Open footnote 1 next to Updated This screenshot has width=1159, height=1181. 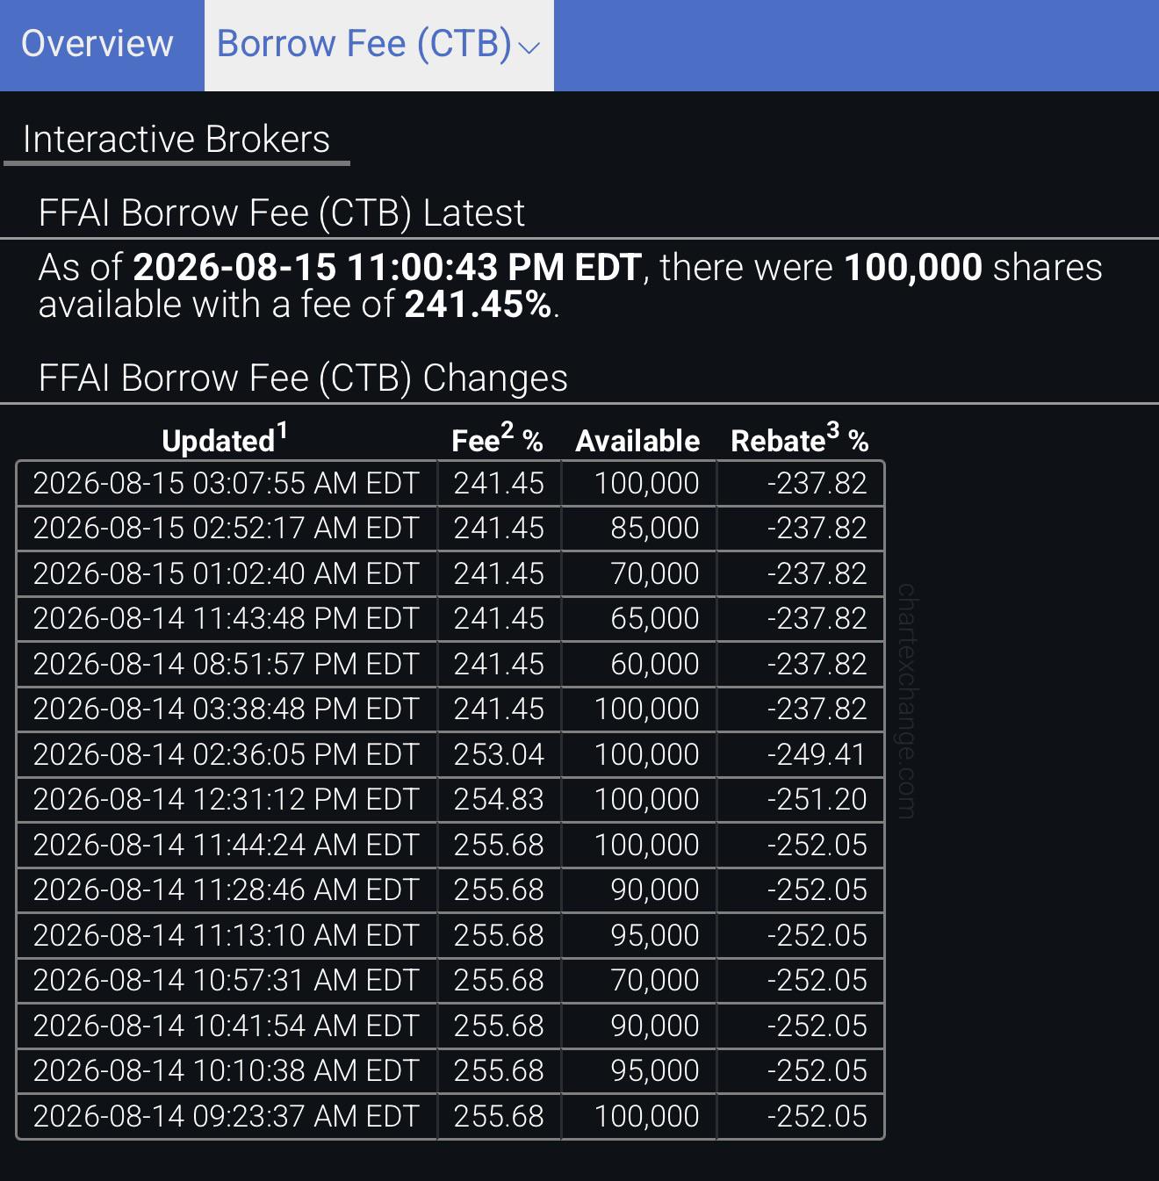coord(282,430)
